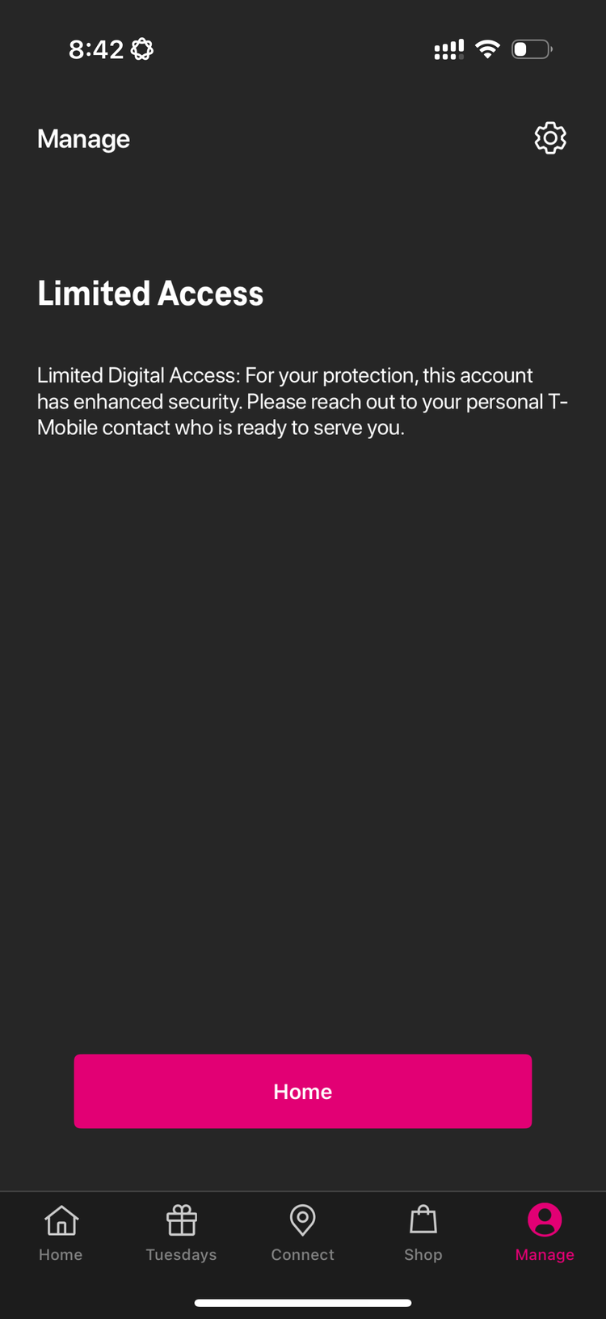
Task: Tap the home indicator bar at bottom
Action: click(x=303, y=1303)
